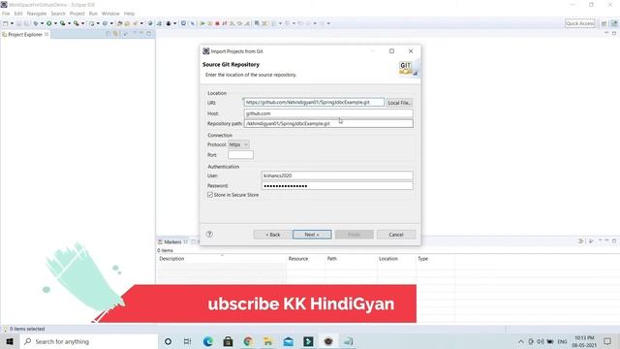Open the Help menu
Image resolution: width=620 pixels, height=349 pixels.
tap(129, 14)
